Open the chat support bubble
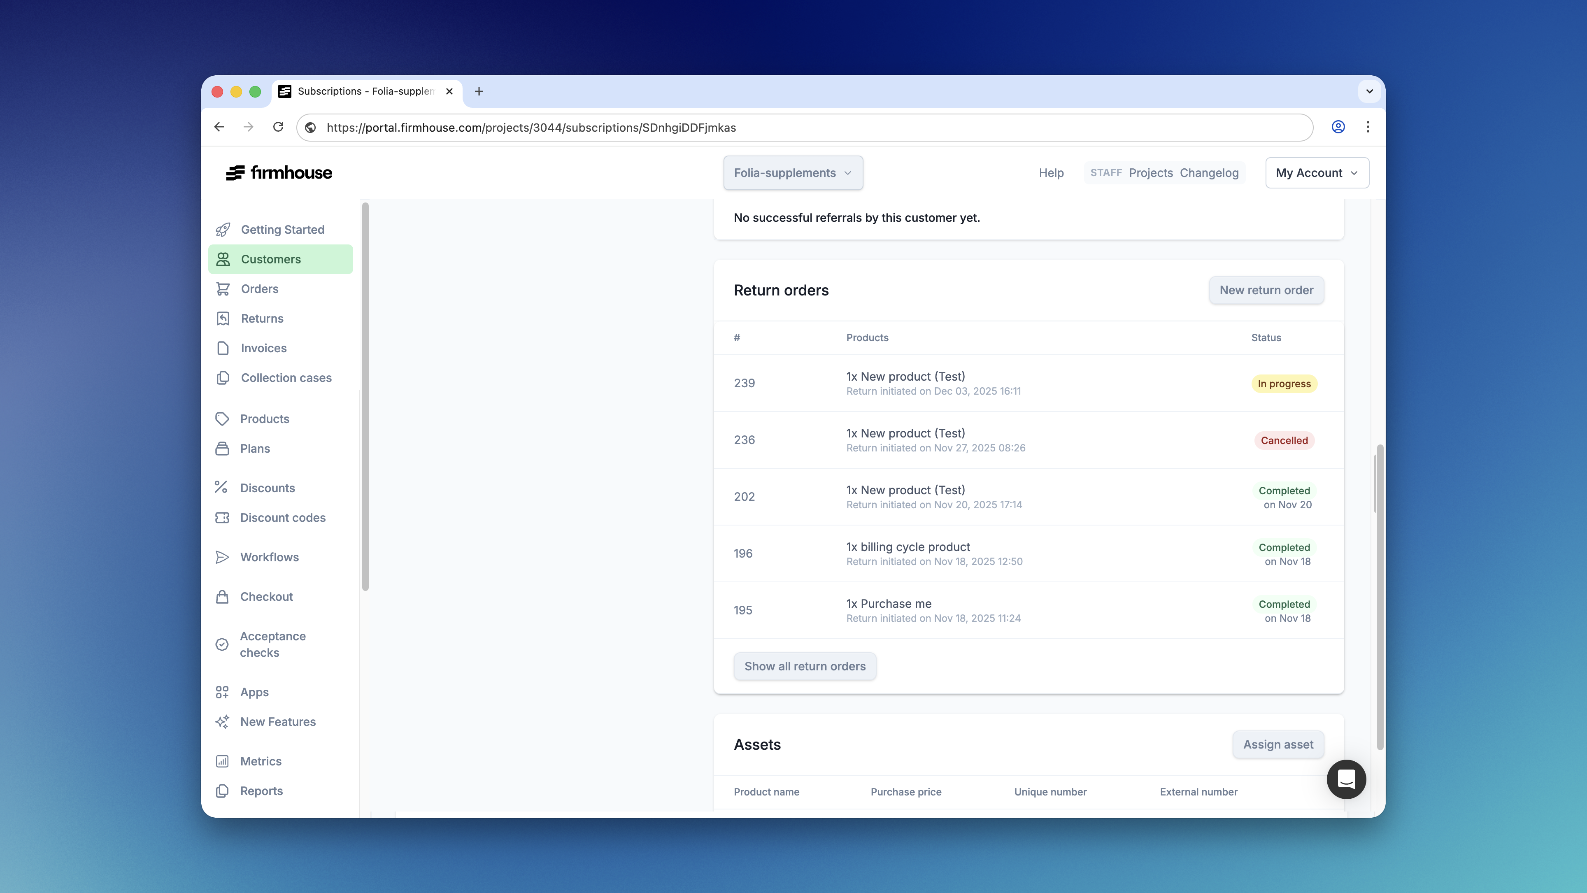Viewport: 1587px width, 893px height. pos(1346,779)
